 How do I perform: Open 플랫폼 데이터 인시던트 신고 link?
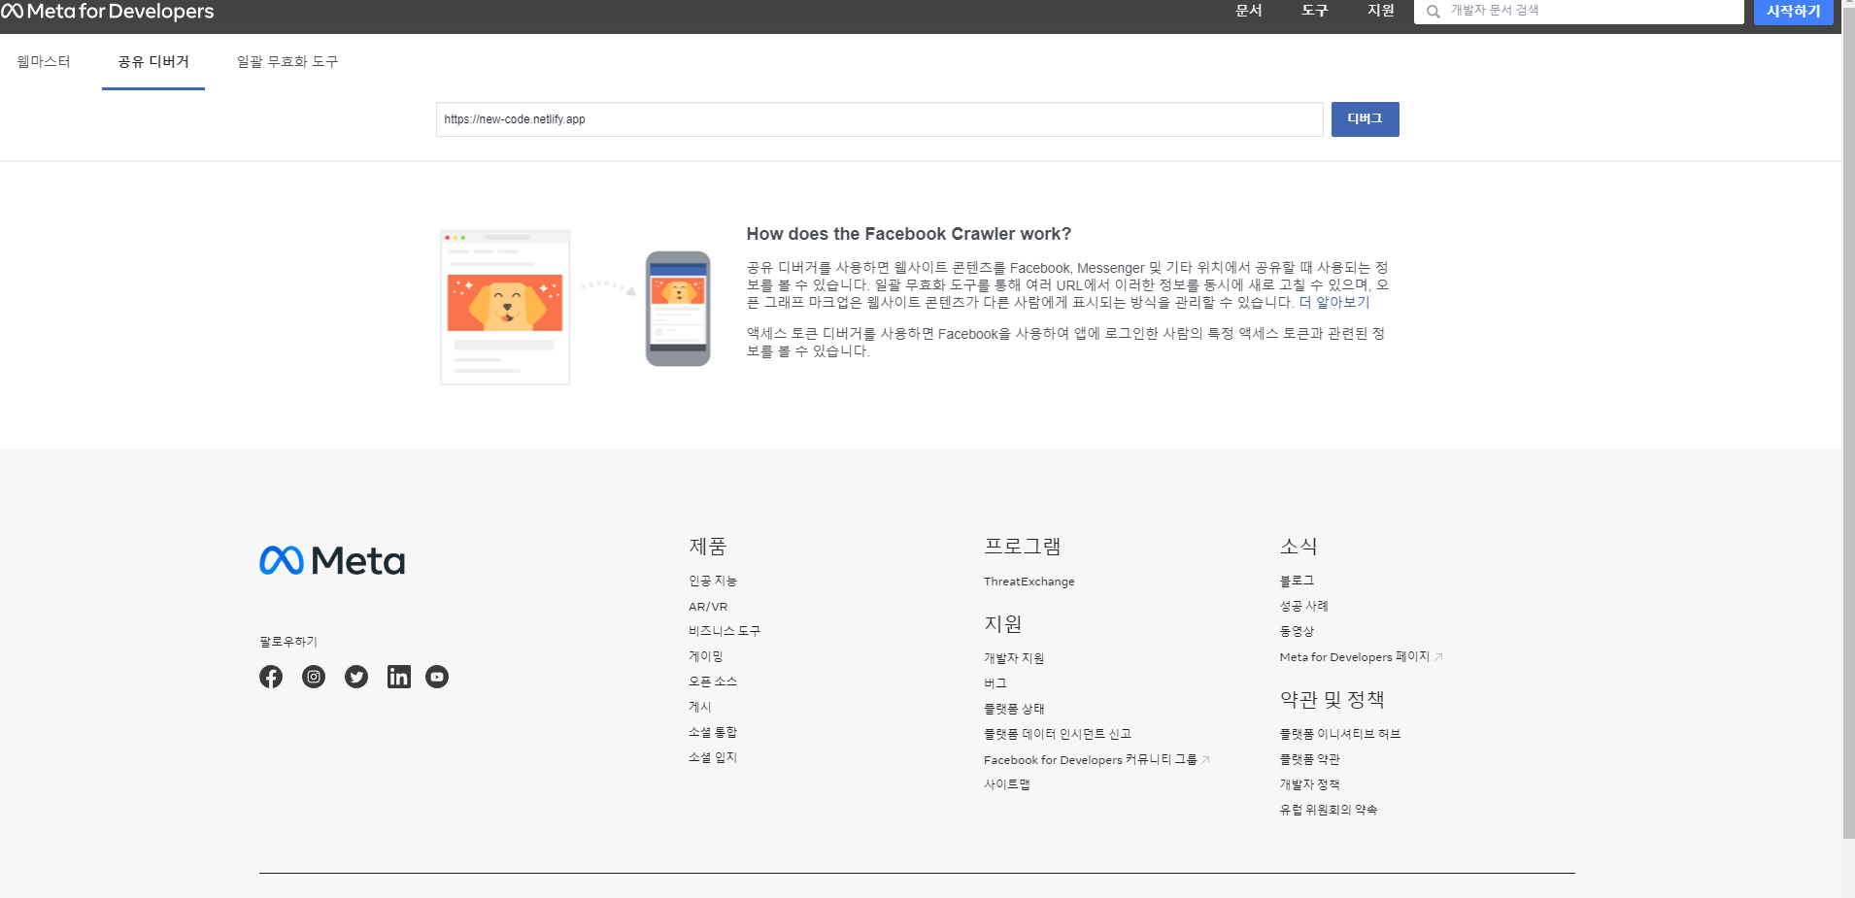1058,734
